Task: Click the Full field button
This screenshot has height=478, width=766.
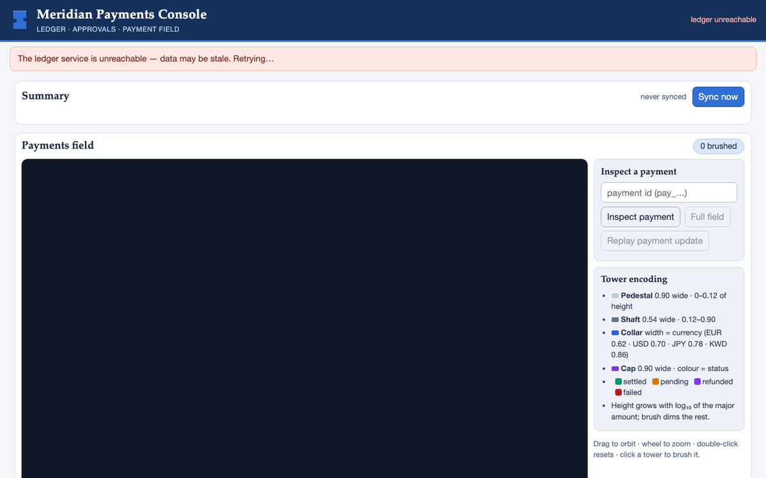Action: (x=707, y=217)
